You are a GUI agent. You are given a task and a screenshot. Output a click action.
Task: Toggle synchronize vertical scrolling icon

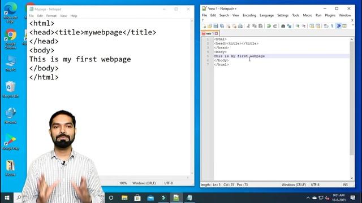(x=312, y=26)
